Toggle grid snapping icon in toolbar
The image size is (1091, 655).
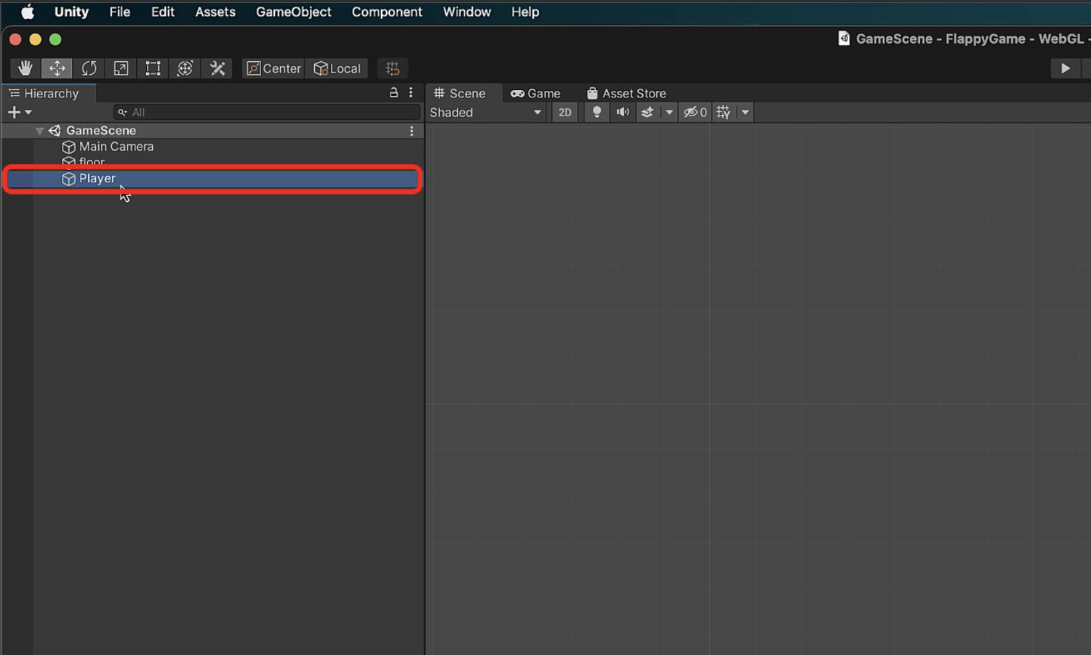coord(393,68)
